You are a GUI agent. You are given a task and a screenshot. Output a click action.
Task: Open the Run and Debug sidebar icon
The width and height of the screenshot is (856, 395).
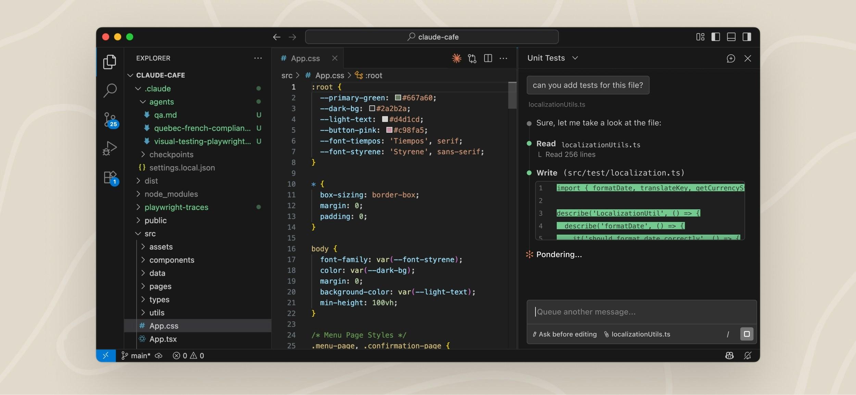pos(110,148)
